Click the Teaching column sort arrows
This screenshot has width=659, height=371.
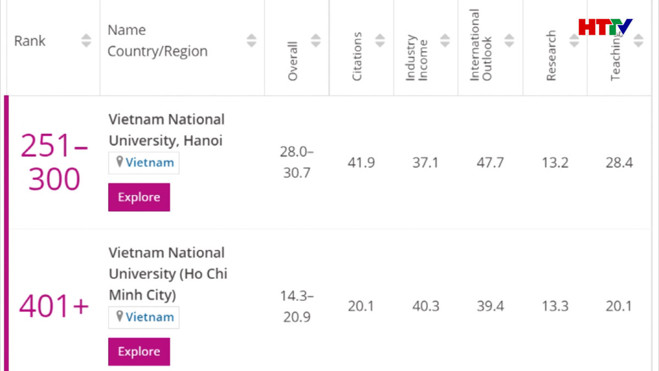click(x=638, y=41)
